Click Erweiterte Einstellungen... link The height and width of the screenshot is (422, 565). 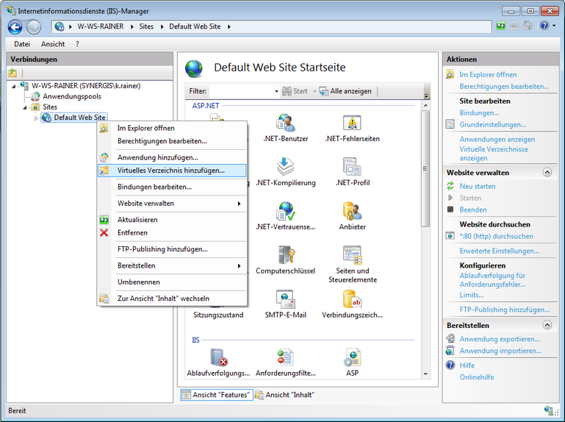pos(499,251)
